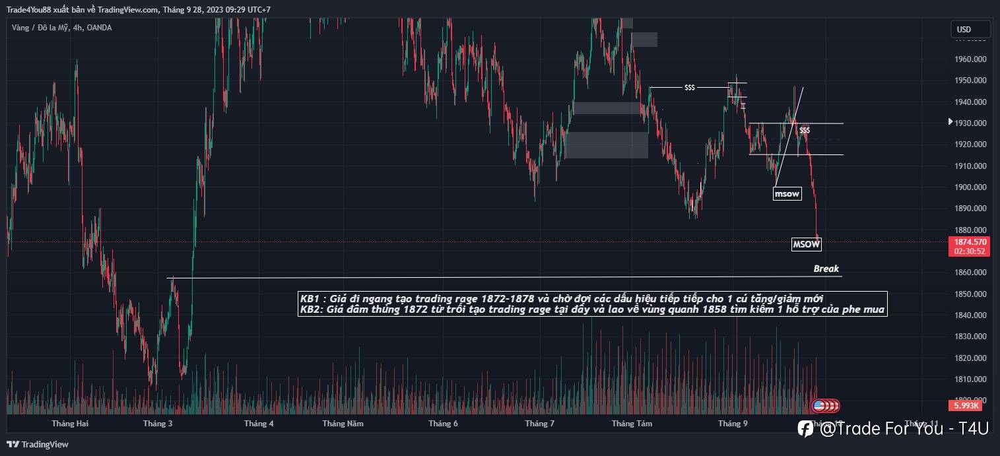
Task: Click the price-axis arrow marker beside 1930.000
Action: [x=950, y=122]
